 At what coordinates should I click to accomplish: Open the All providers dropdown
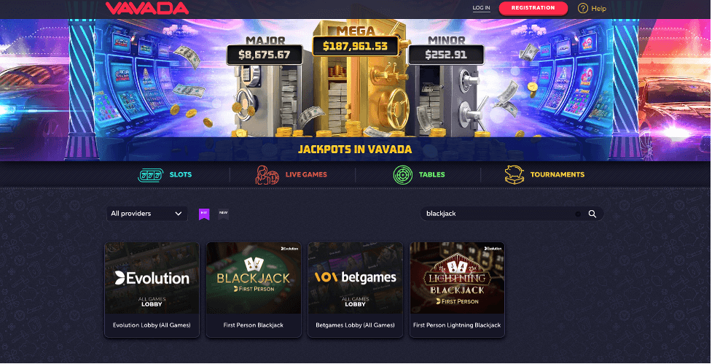coord(147,214)
